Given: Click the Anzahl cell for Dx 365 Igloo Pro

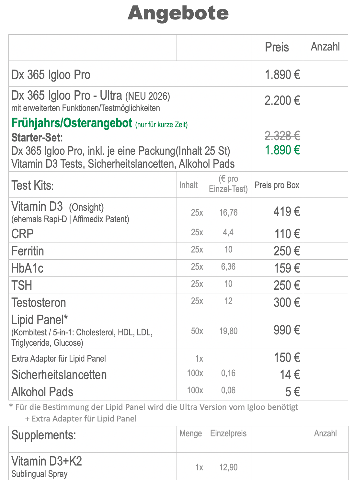Looking at the screenshot, I should point(325,74).
